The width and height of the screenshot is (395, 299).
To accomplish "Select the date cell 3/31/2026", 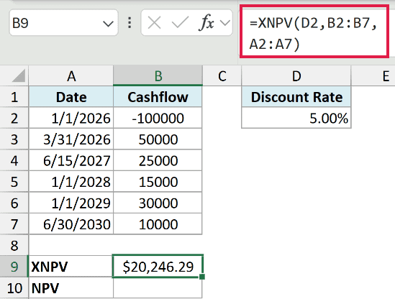I will click(71, 139).
